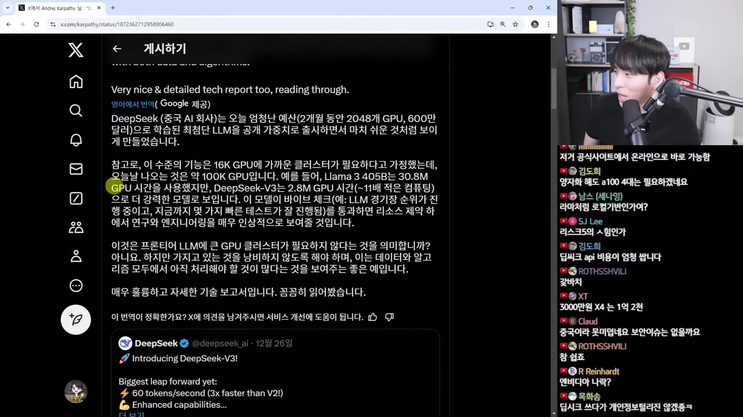Viewport: 743px width, 417px height.
Task: Bookmark this page with star icon
Action: pyautogui.click(x=516, y=24)
